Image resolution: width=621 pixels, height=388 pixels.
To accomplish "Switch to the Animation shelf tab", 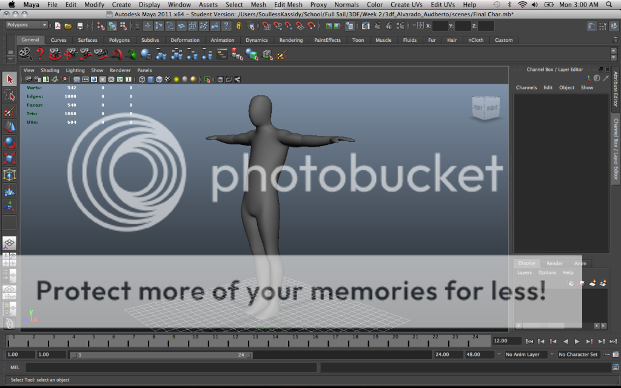I will [x=222, y=40].
